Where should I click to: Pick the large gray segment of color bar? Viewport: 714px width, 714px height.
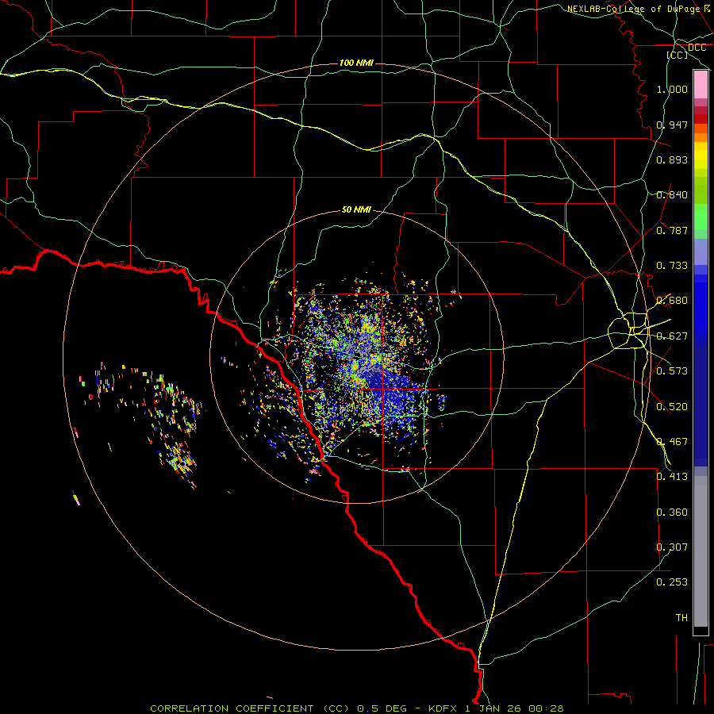pos(701,551)
